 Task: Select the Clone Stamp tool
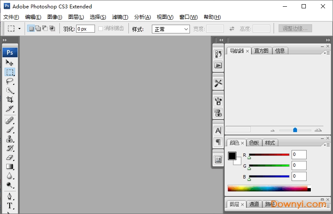coord(10,139)
